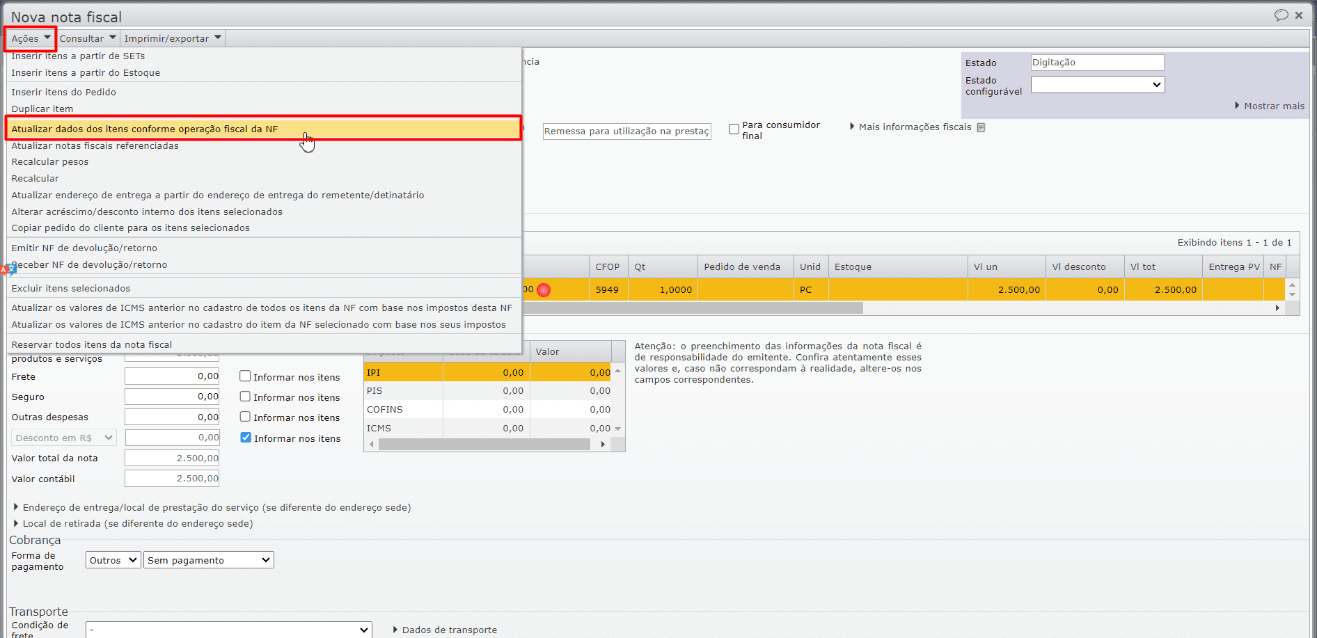Image resolution: width=1317 pixels, height=638 pixels.
Task: Click the items table horizontal scrollbar
Action: pos(693,308)
